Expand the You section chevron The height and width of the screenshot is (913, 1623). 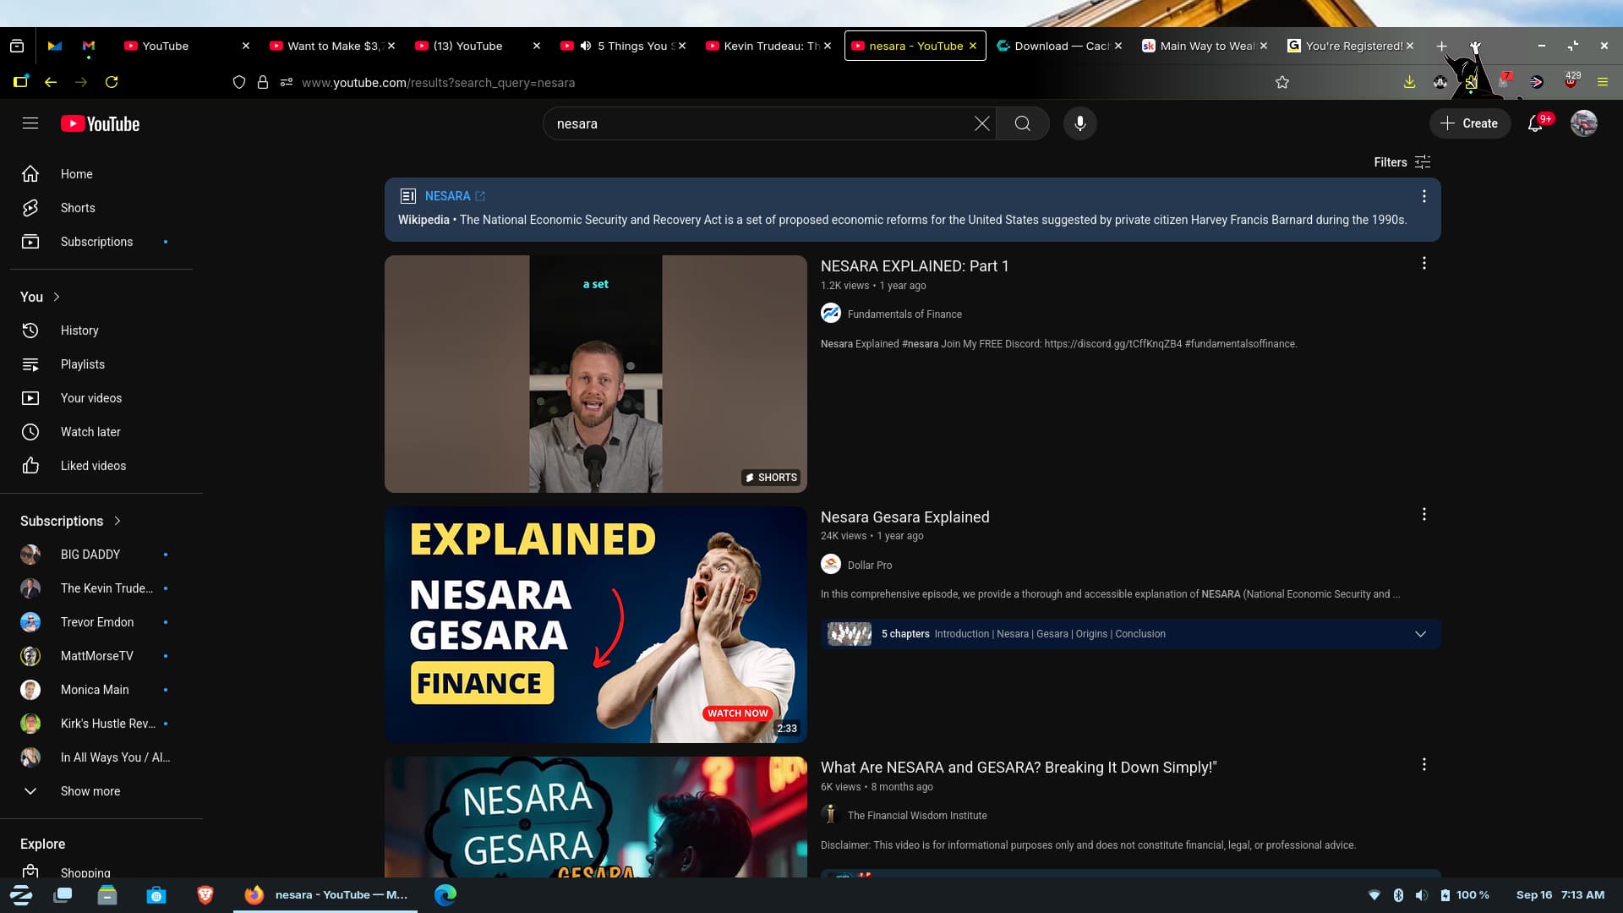tap(57, 297)
